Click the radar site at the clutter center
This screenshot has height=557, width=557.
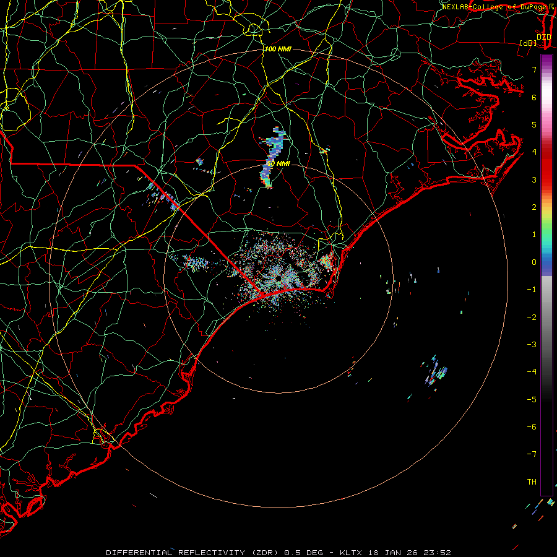(x=278, y=278)
